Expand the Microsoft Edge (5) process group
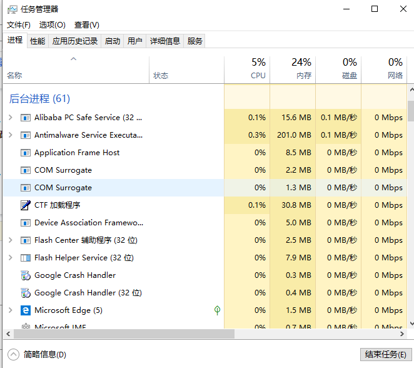Image resolution: width=414 pixels, height=368 pixels. click(x=10, y=310)
